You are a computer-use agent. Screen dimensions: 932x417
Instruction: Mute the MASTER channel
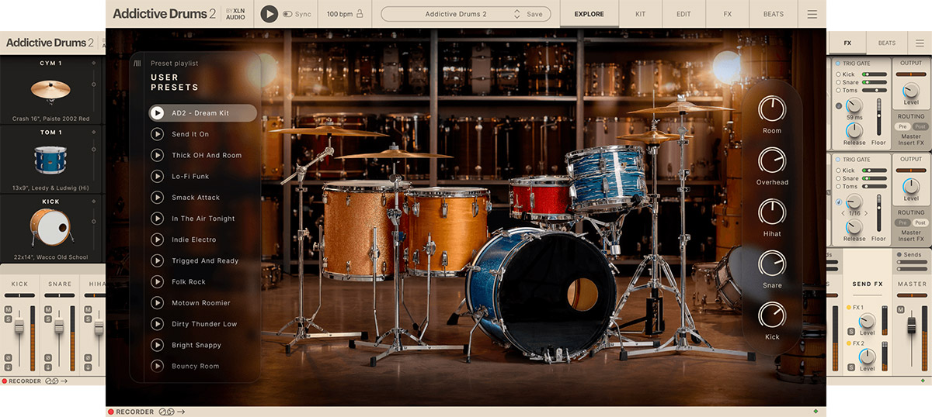pyautogui.click(x=900, y=309)
